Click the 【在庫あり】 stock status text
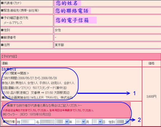The width and height of the screenshot is (161, 127). [x=9, y=69]
